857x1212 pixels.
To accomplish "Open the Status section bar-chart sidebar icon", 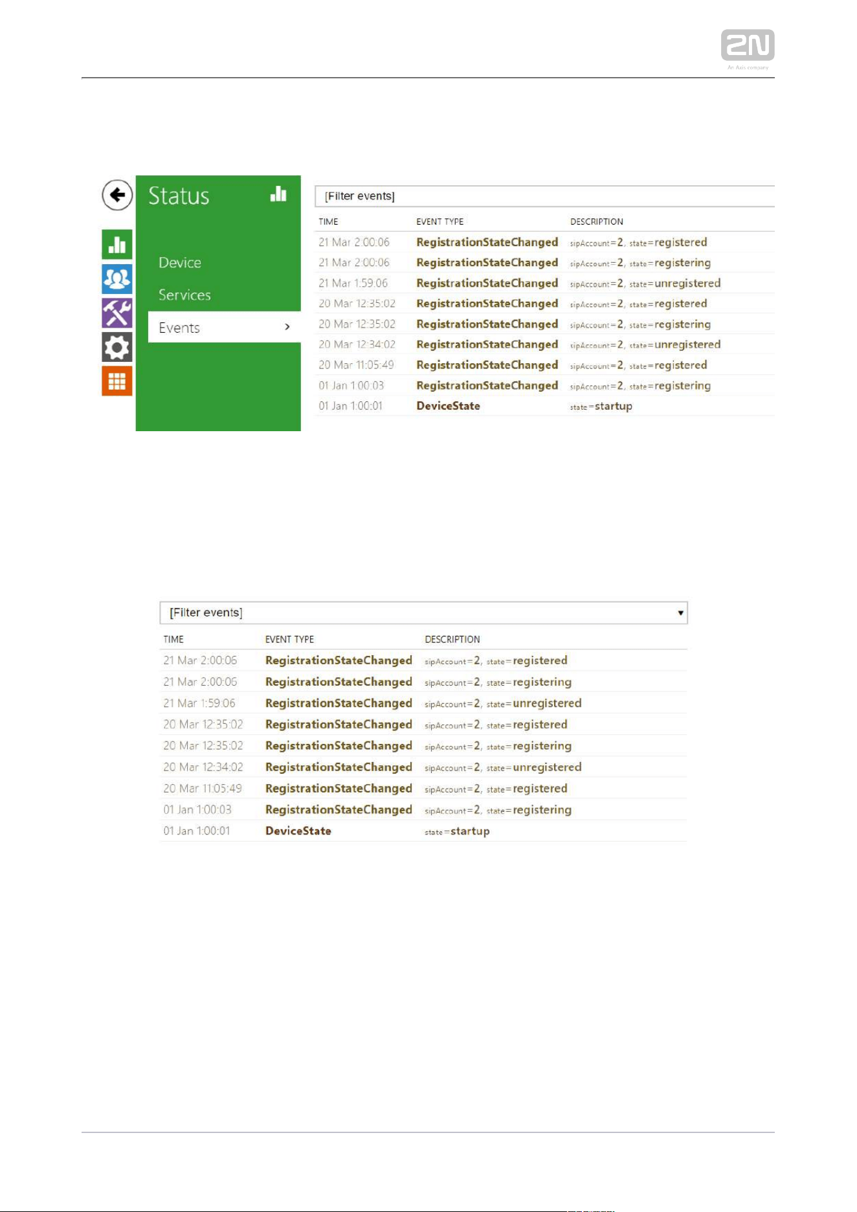I will coord(117,245).
